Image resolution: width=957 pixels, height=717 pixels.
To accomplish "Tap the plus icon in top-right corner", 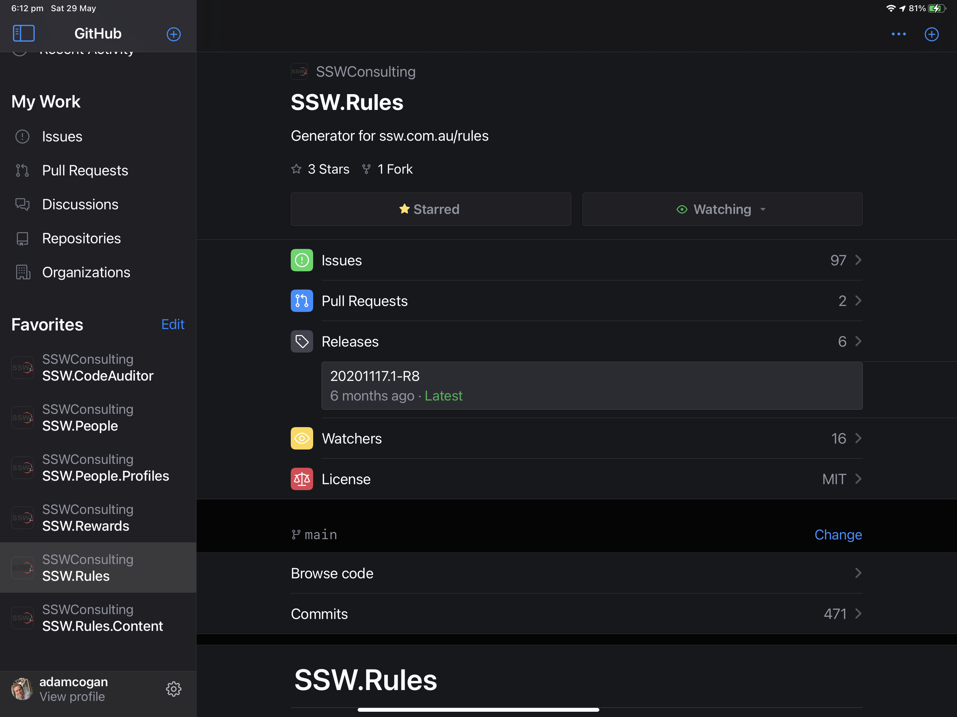I will [x=931, y=34].
